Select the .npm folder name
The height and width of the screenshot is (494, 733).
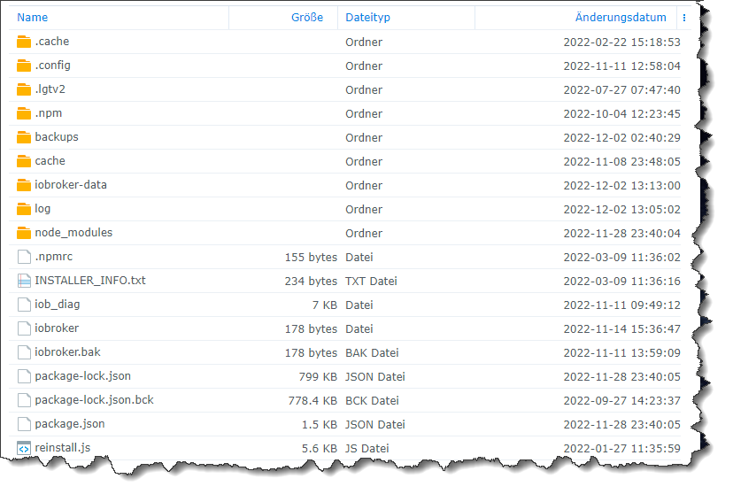(x=49, y=113)
